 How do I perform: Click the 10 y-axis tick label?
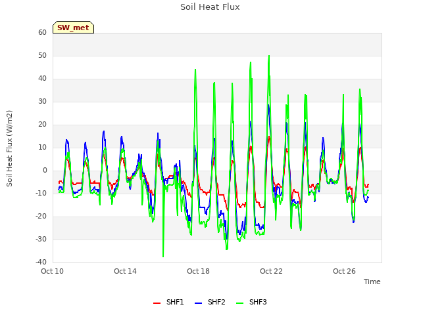pos(42,147)
